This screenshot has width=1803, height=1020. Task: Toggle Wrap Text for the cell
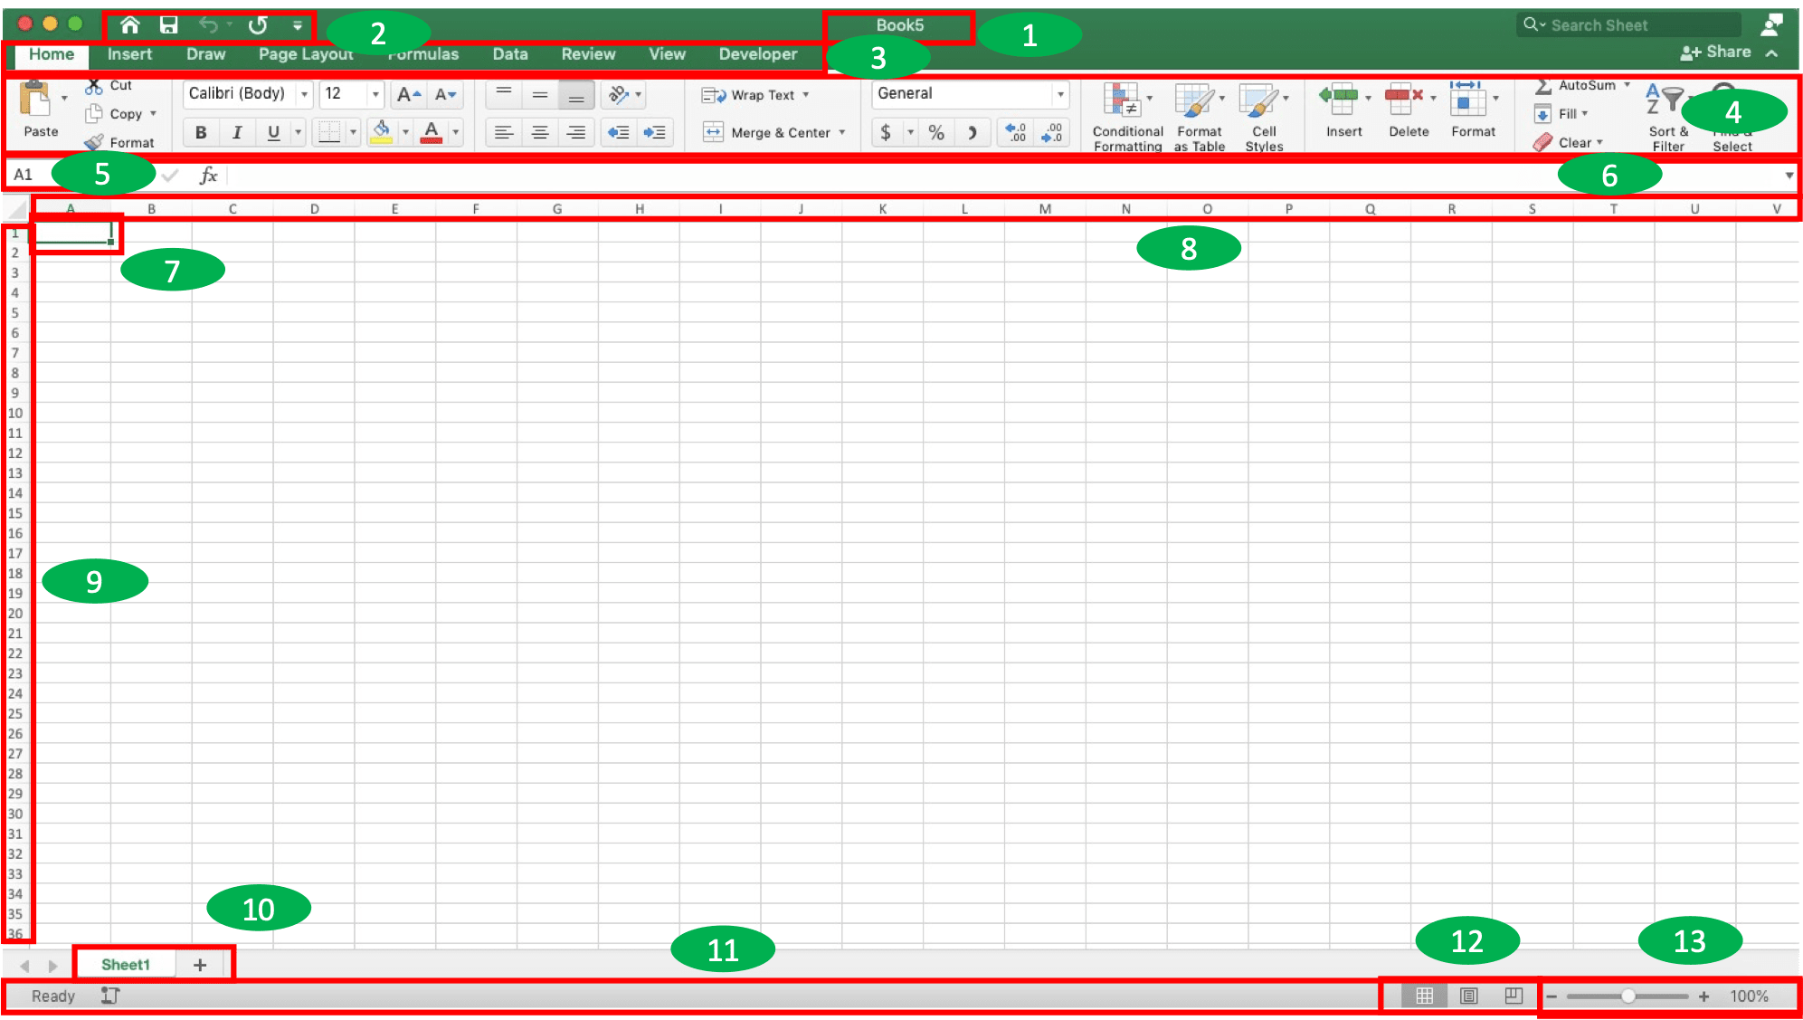755,95
